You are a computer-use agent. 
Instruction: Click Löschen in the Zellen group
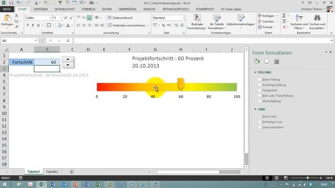click(x=267, y=21)
